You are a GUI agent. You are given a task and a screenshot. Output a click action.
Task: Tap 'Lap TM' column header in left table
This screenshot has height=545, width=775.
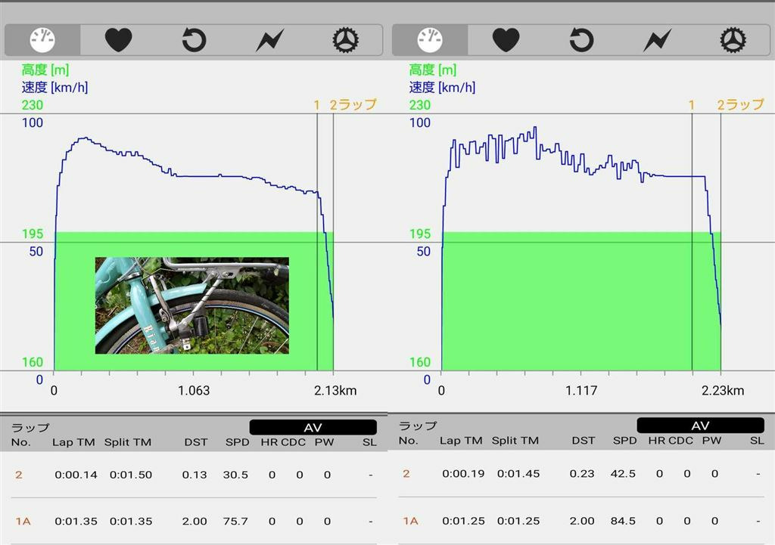click(73, 442)
